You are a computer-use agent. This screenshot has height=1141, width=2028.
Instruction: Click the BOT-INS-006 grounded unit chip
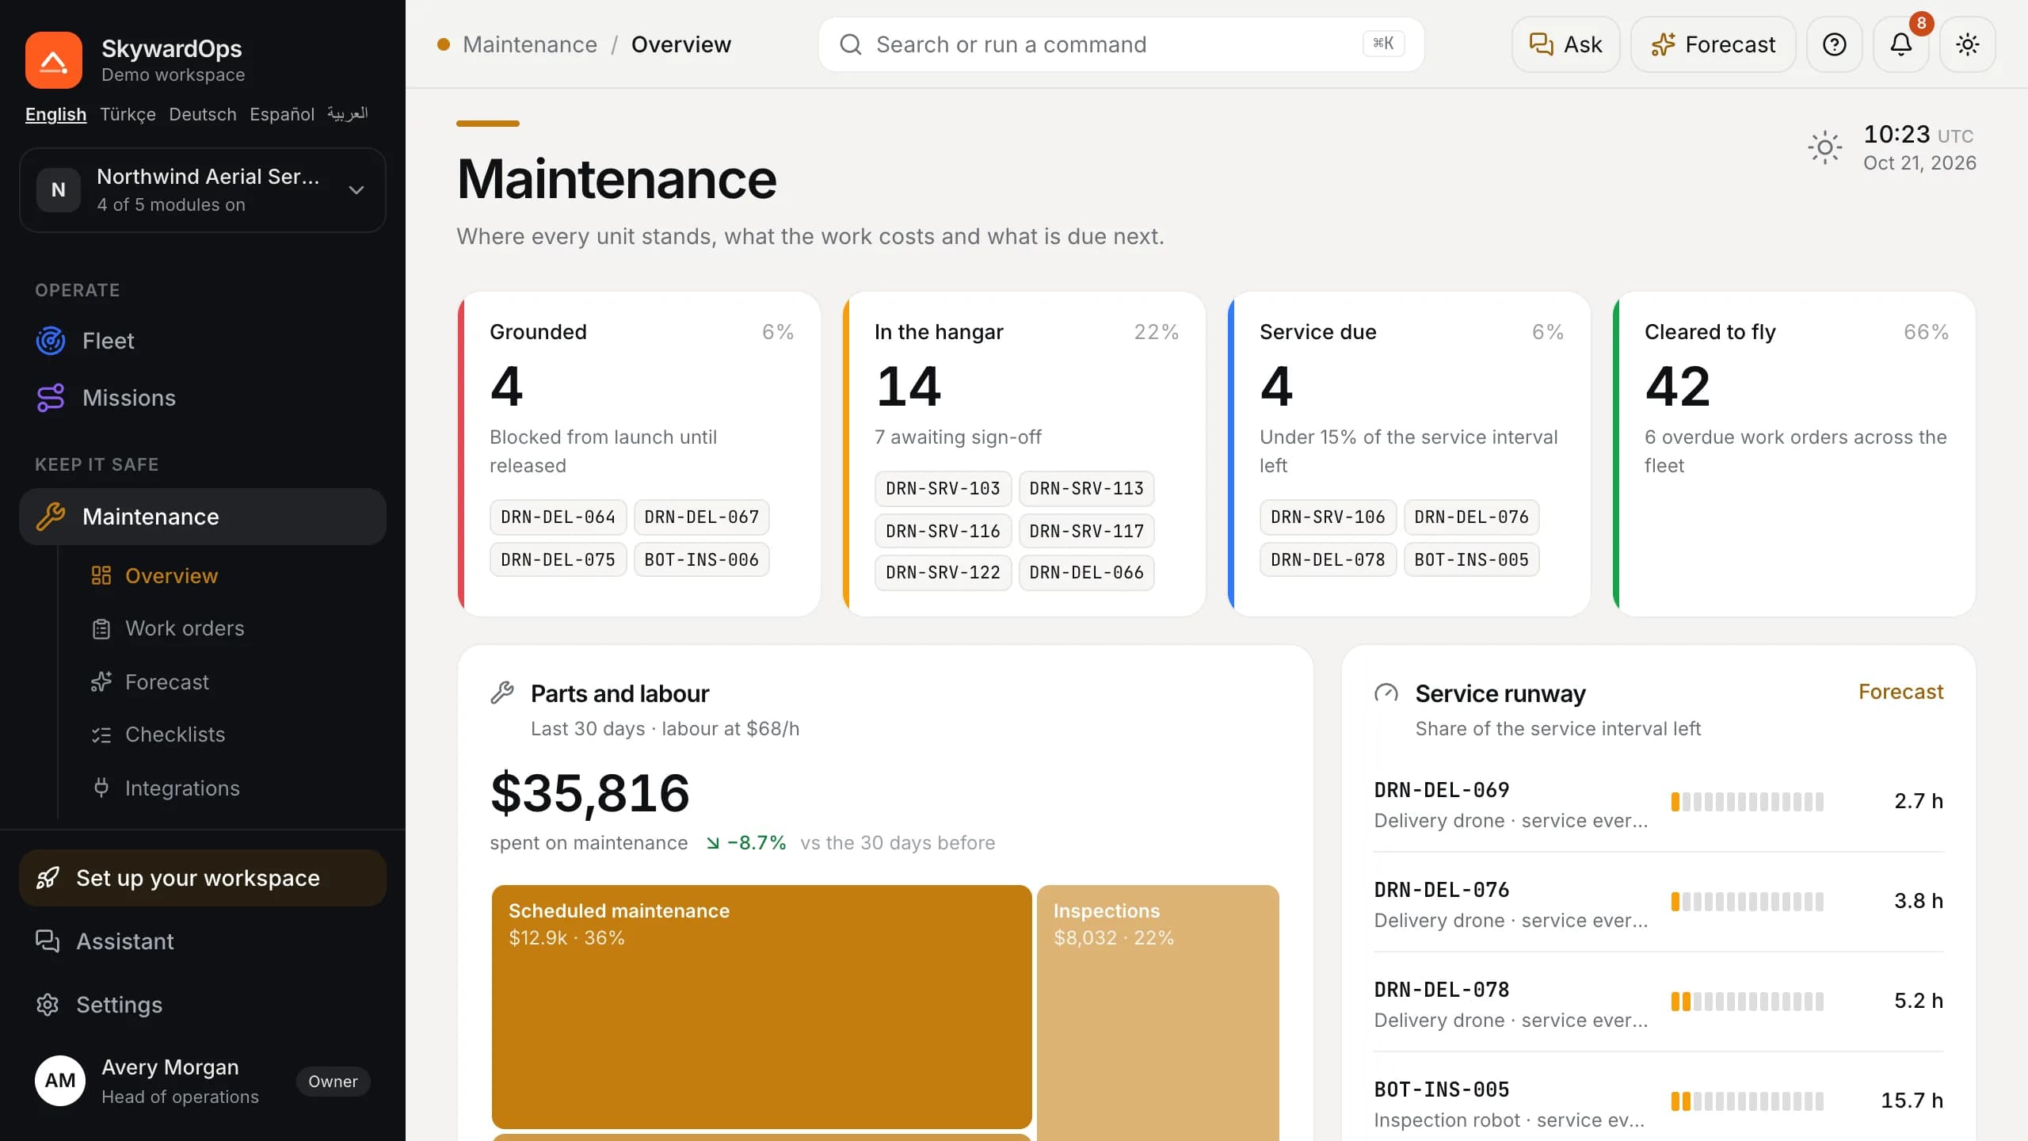pos(702,559)
